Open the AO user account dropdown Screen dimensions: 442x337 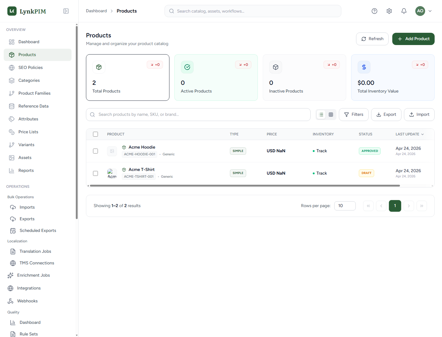tap(424, 11)
